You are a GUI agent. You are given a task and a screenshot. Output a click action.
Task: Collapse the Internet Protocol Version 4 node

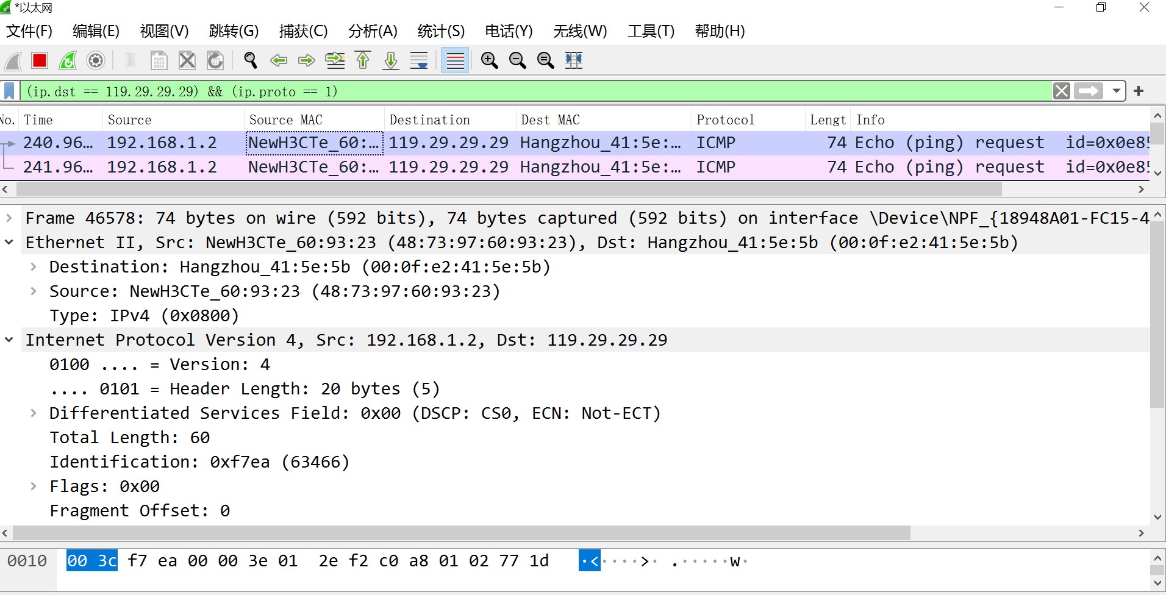coord(9,340)
